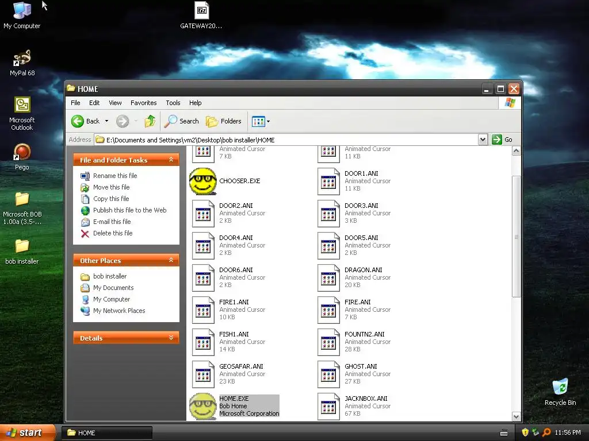Viewport: 589px width, 441px height.
Task: Open the File menu
Action: tap(75, 103)
